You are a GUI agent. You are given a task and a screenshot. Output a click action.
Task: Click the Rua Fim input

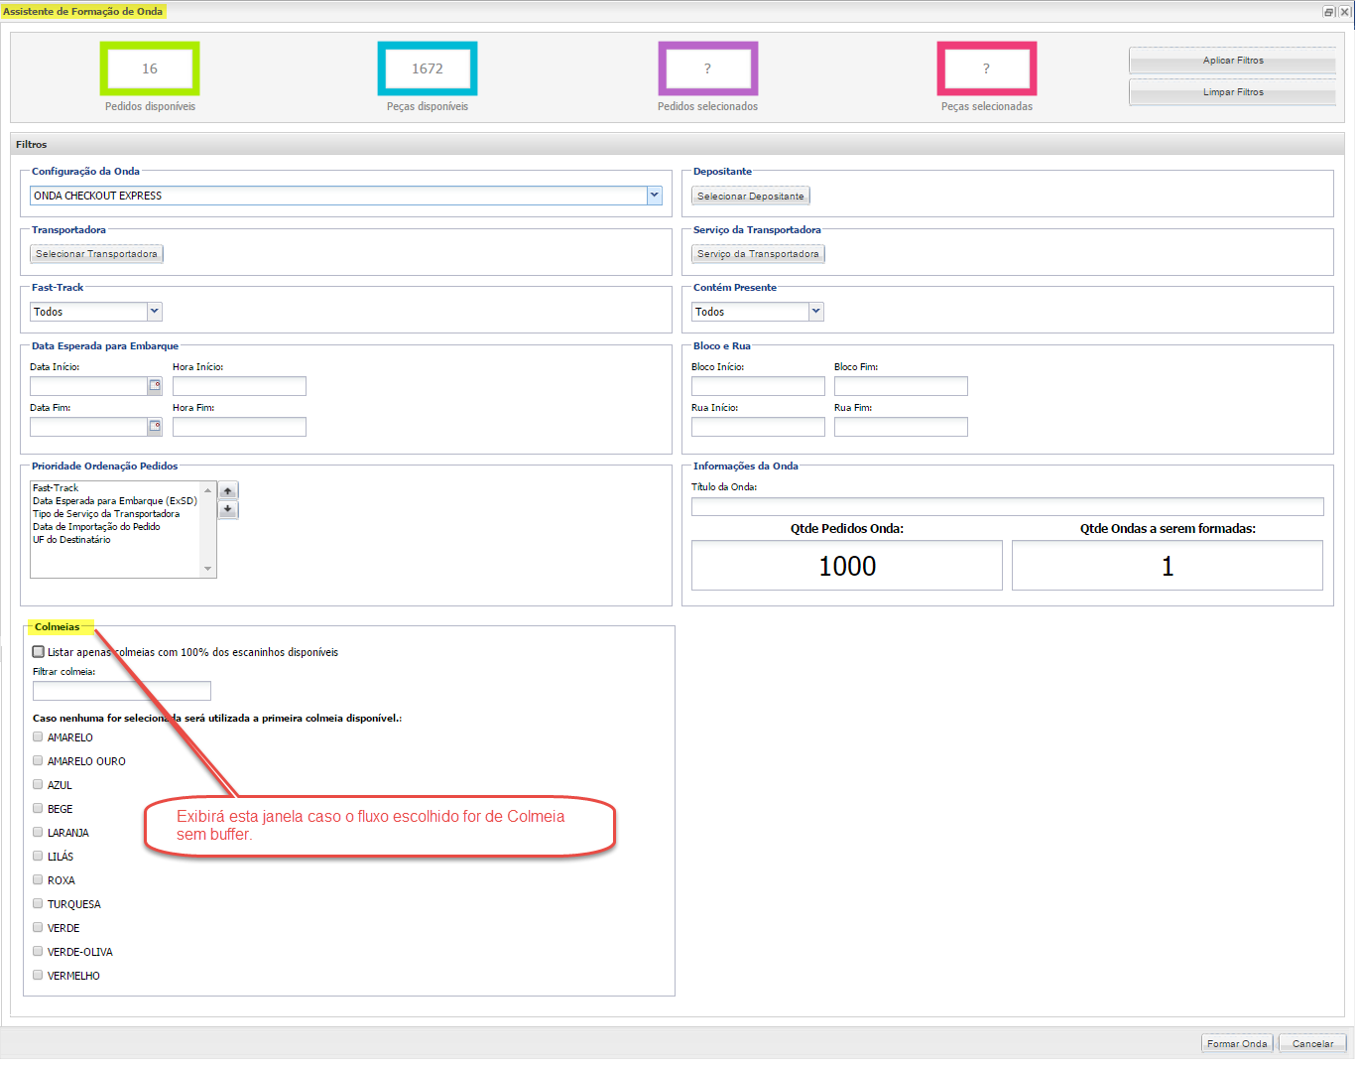pyautogui.click(x=901, y=427)
